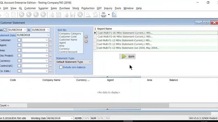Image resolution: width=218 pixels, height=122 pixels.
Task: Select Customer Code in Sort By list
Action: (68, 37)
